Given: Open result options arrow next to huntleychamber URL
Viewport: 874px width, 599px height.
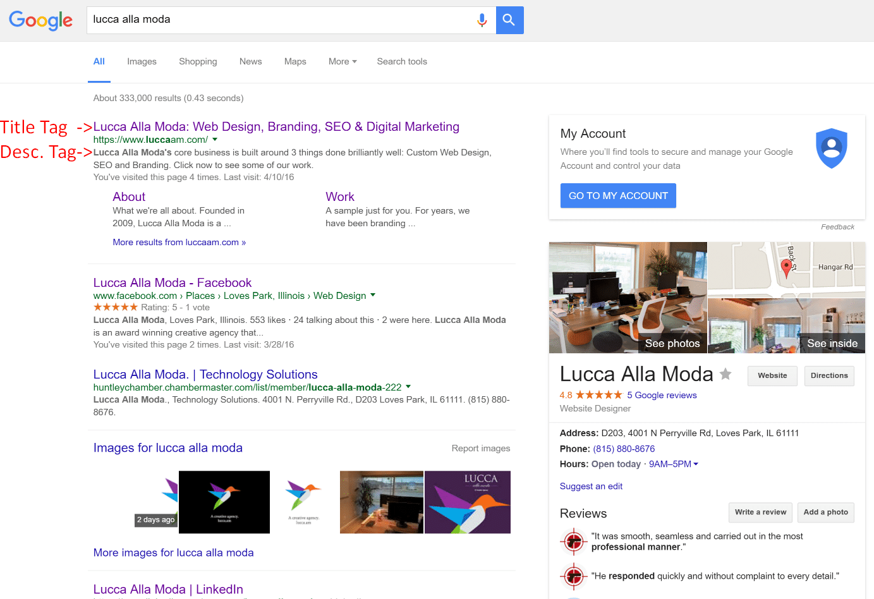Looking at the screenshot, I should (x=408, y=387).
